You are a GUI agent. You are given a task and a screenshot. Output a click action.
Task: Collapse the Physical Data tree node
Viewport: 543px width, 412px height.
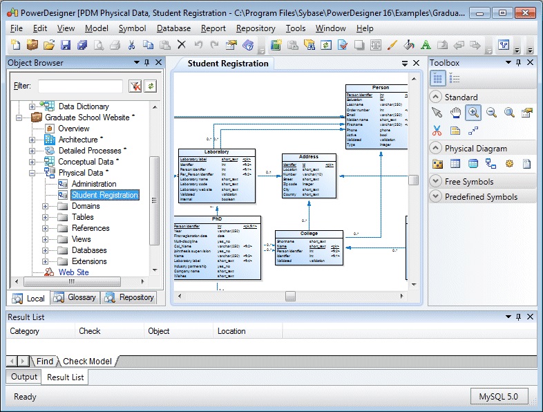coord(32,173)
